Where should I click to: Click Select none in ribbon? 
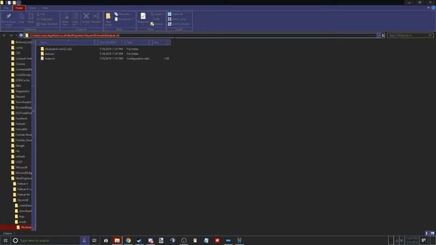[177, 19]
